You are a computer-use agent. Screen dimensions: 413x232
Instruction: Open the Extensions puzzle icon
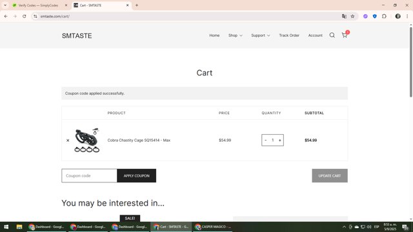pyautogui.click(x=384, y=16)
